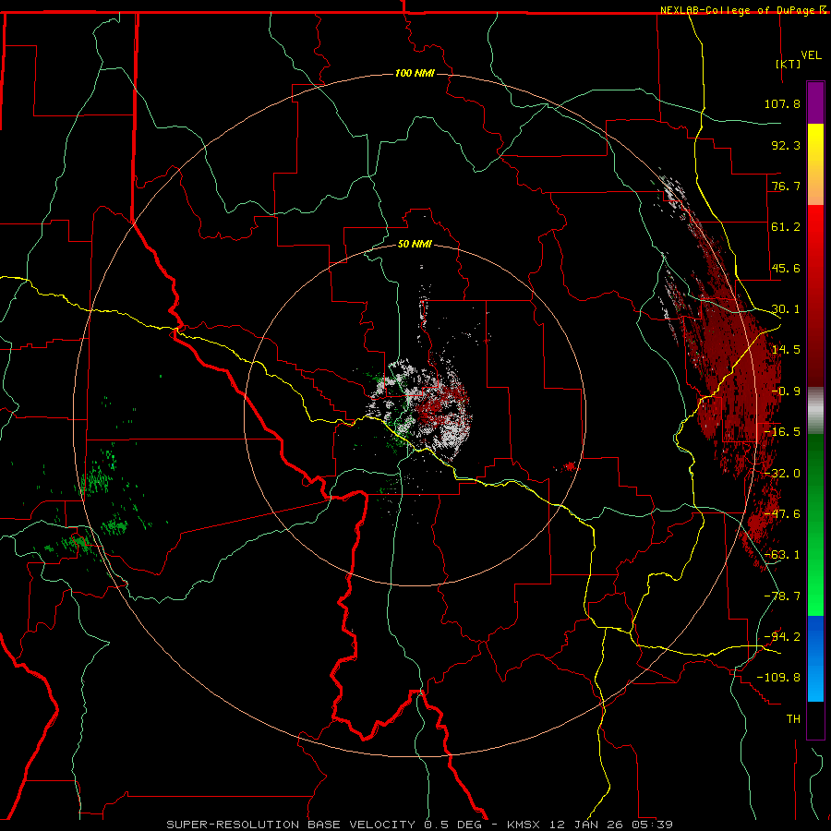
Task: Click the -78.7 velocity scale value
Action: [x=782, y=596]
